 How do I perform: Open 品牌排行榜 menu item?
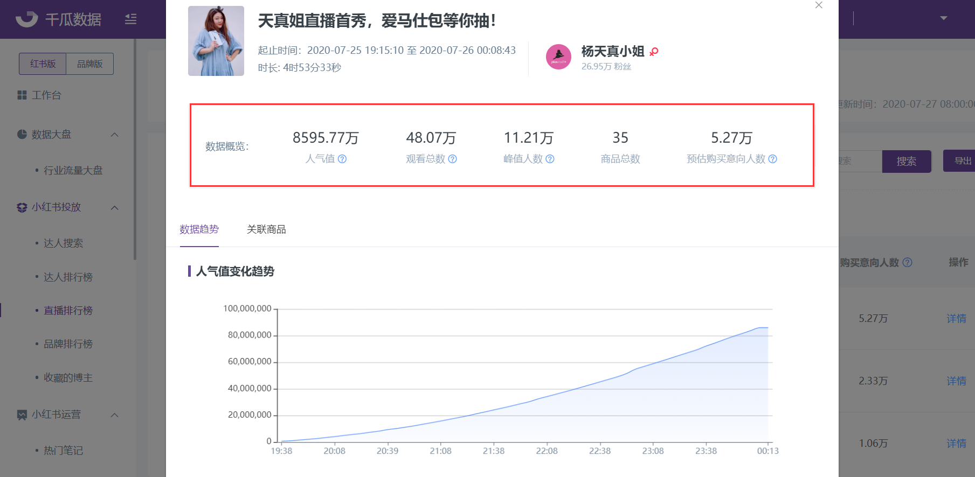tap(68, 344)
